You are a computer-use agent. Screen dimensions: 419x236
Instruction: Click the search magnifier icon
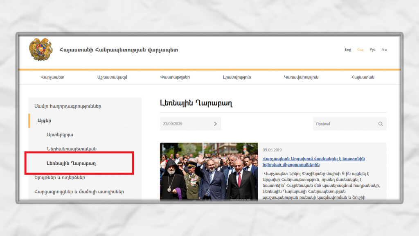pyautogui.click(x=381, y=124)
